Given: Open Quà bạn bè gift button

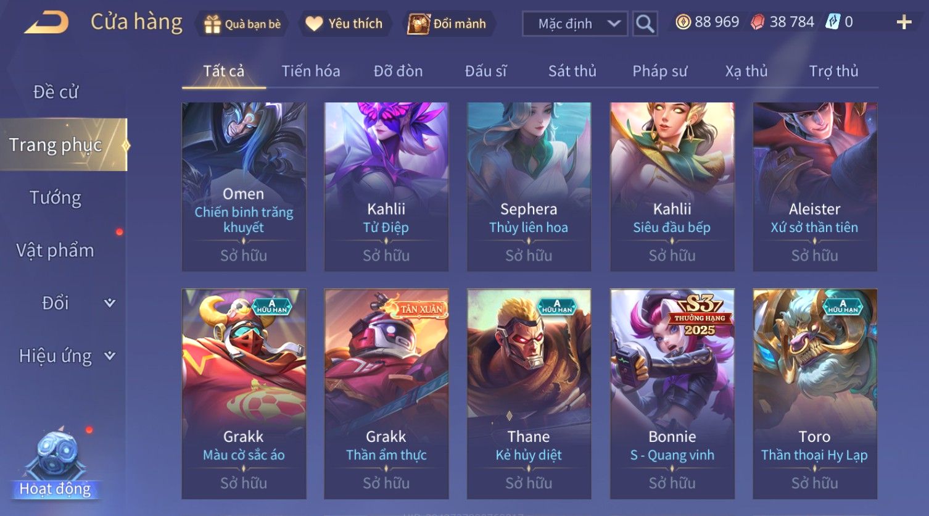Looking at the screenshot, I should pos(242,24).
